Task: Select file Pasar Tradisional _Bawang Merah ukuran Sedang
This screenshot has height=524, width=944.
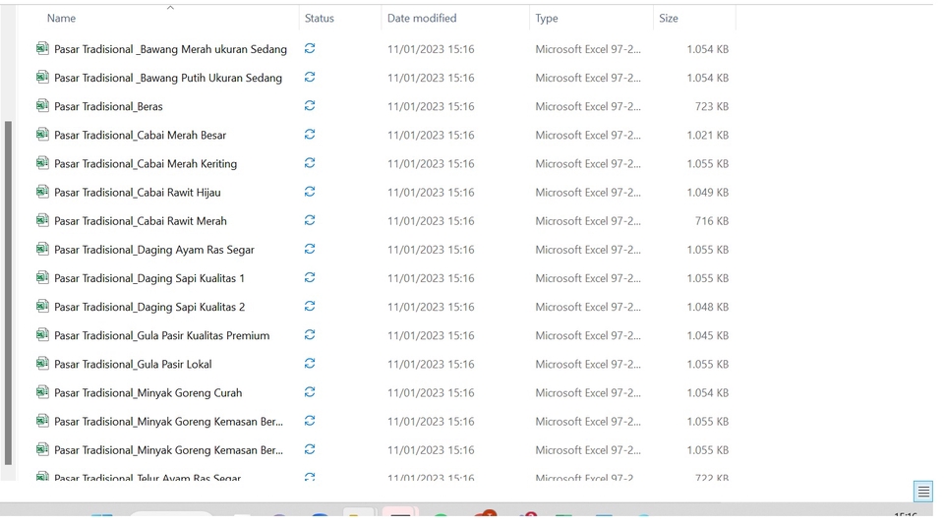Action: pos(170,49)
